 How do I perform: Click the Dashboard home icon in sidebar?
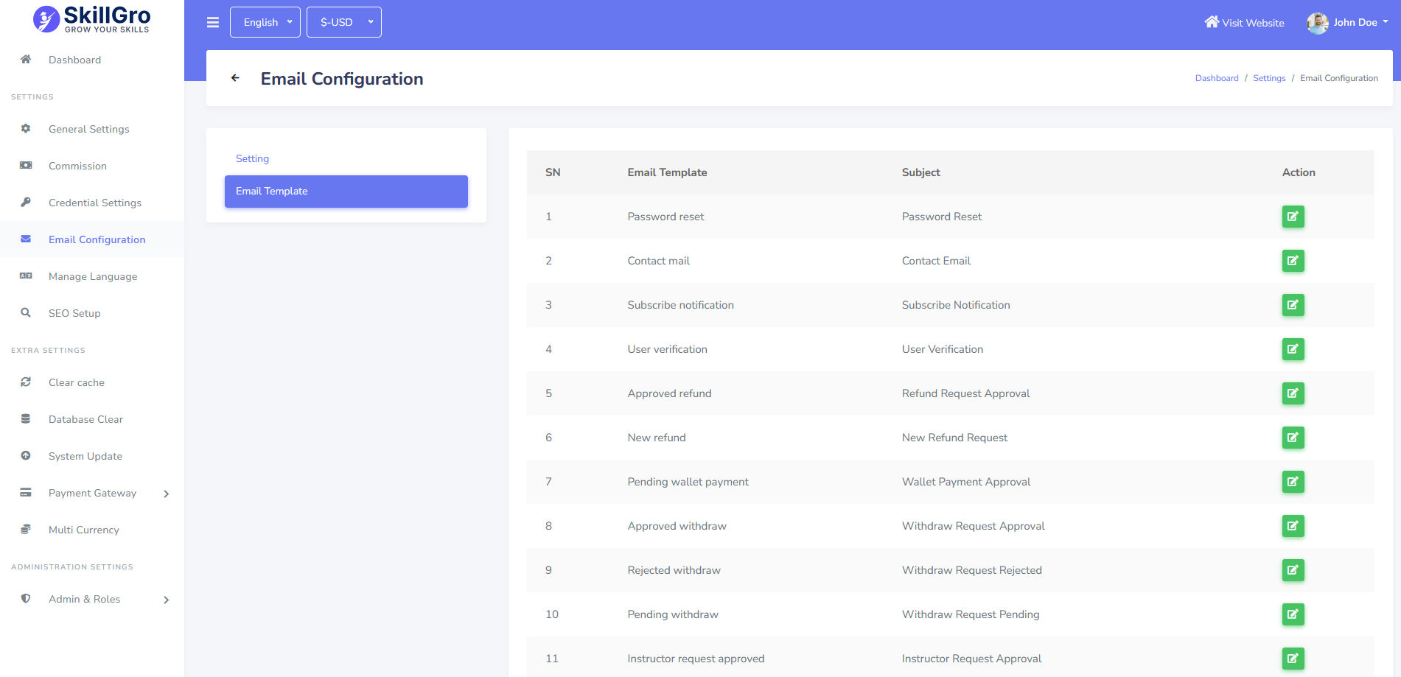[x=26, y=59]
